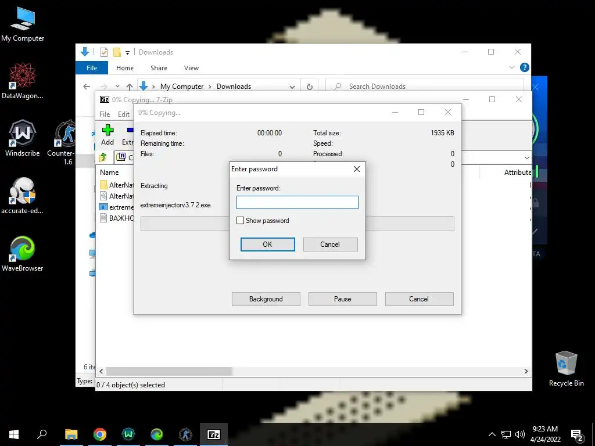Open taskbar search magnifier

pyautogui.click(x=42, y=434)
